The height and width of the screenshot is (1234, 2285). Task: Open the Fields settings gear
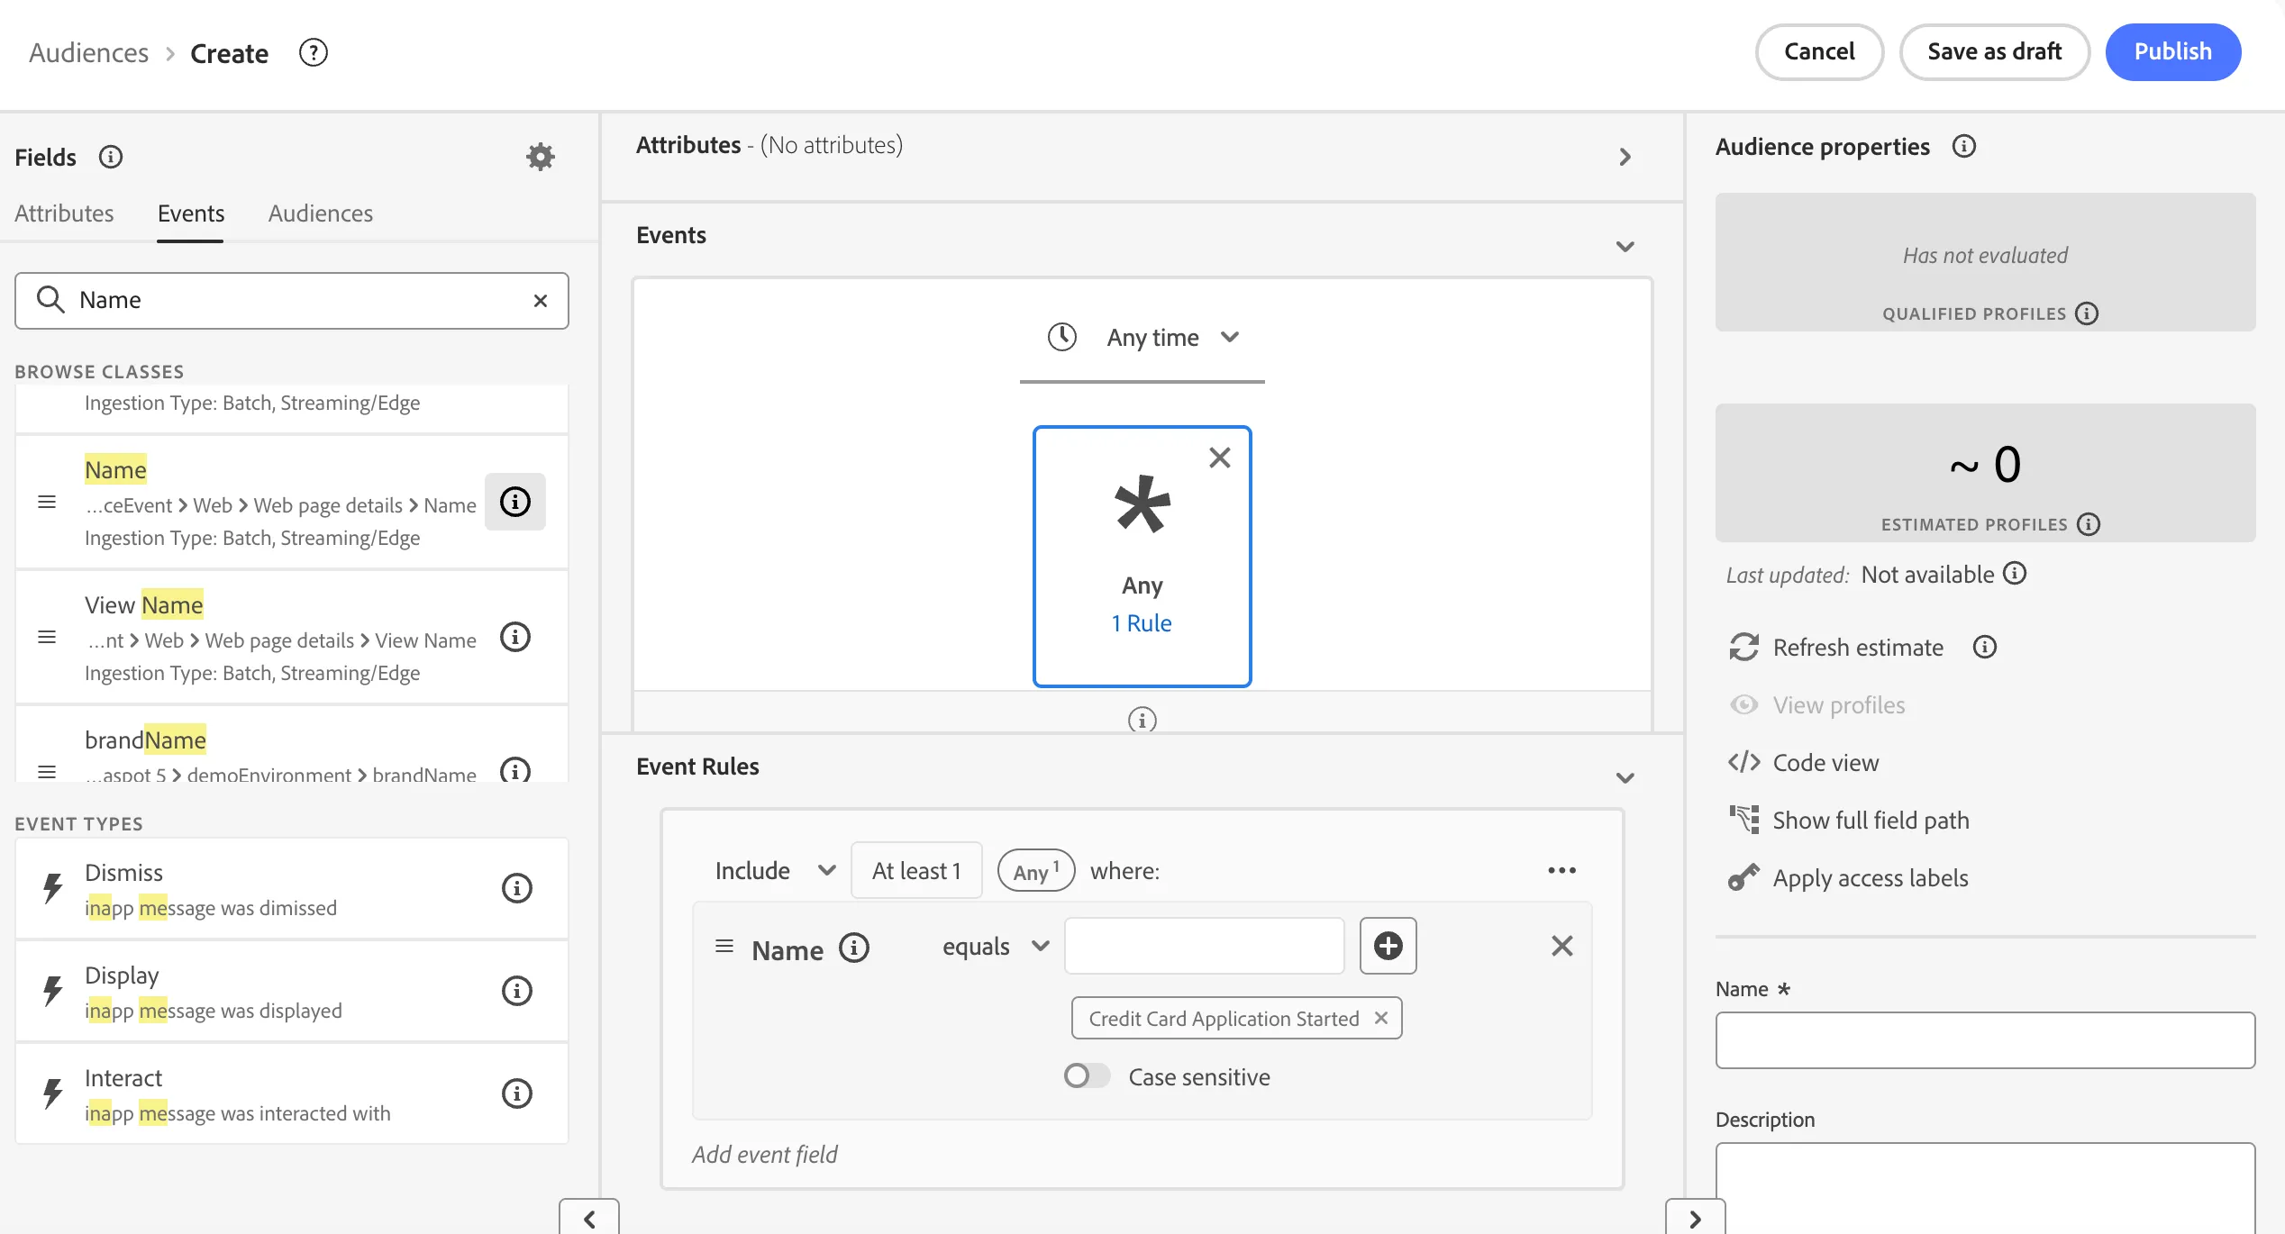540,157
